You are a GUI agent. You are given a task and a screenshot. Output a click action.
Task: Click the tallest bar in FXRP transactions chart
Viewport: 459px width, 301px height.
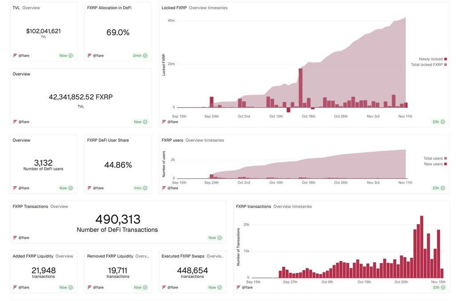pos(422,247)
